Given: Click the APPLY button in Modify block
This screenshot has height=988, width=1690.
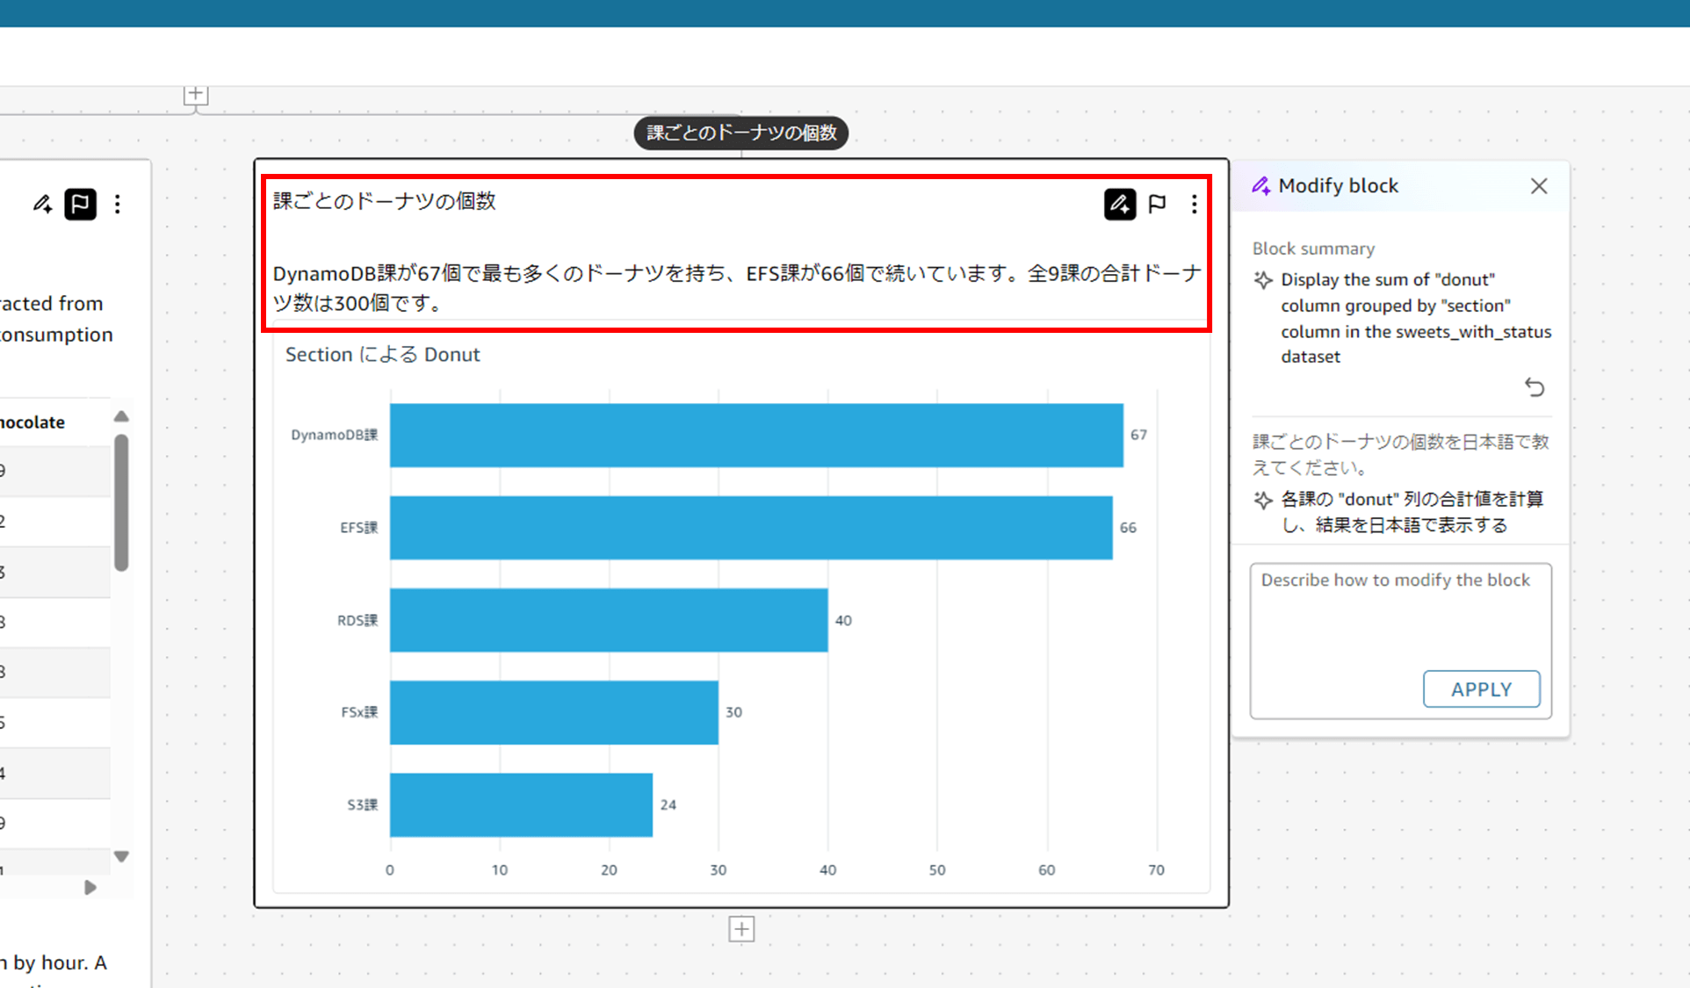Looking at the screenshot, I should pyautogui.click(x=1481, y=688).
